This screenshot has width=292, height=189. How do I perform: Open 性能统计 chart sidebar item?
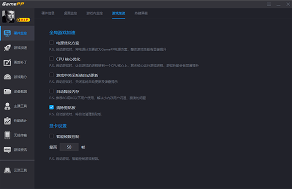(x=17, y=121)
